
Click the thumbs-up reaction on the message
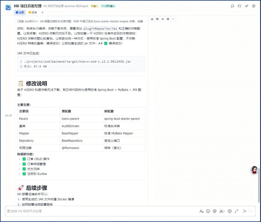pos(152,19)
